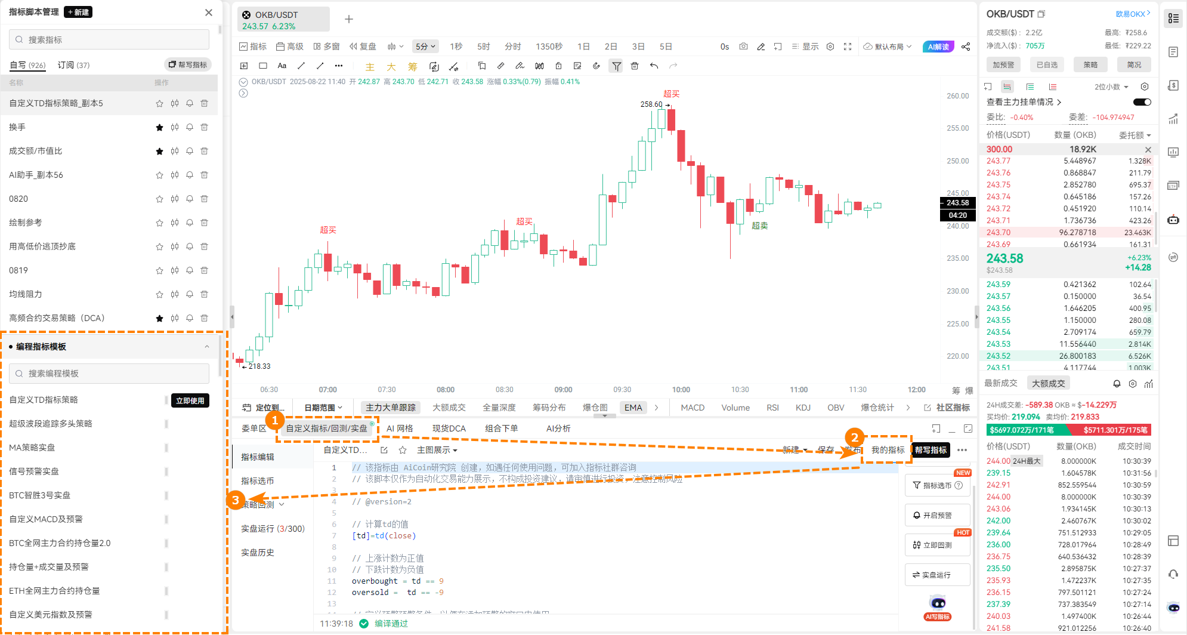Image resolution: width=1187 pixels, height=635 pixels.
Task: Select the Aa text annotation tool
Action: (x=282, y=66)
